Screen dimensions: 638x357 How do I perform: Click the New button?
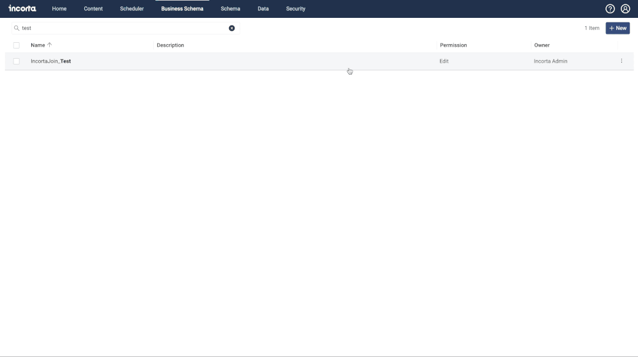tap(618, 28)
